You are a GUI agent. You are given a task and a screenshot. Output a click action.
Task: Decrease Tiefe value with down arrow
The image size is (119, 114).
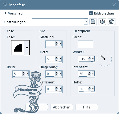[57, 60]
